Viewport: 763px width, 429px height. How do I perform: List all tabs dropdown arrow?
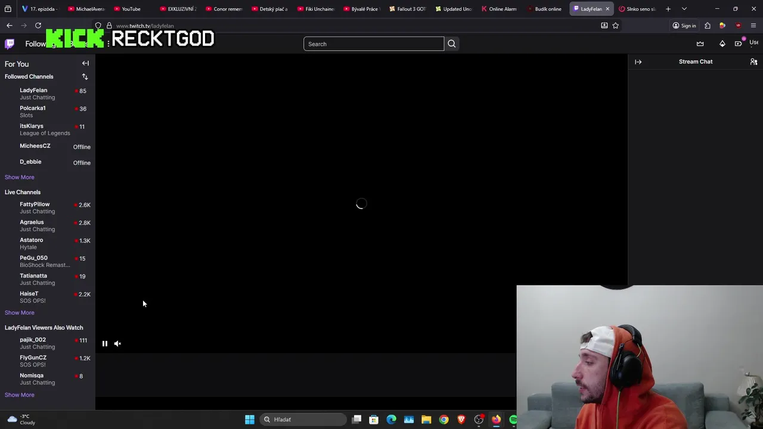tap(684, 9)
